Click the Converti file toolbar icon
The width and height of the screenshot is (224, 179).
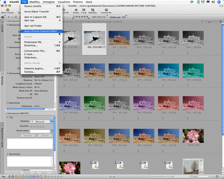click(106, 10)
